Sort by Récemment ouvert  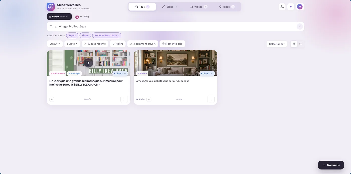(143, 44)
